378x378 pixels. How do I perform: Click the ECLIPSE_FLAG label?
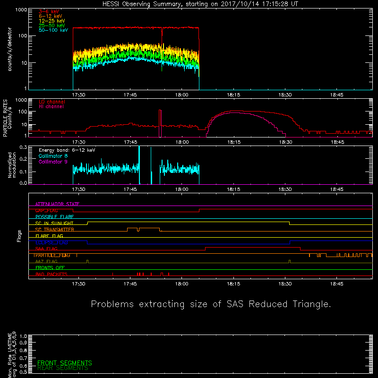52,242
